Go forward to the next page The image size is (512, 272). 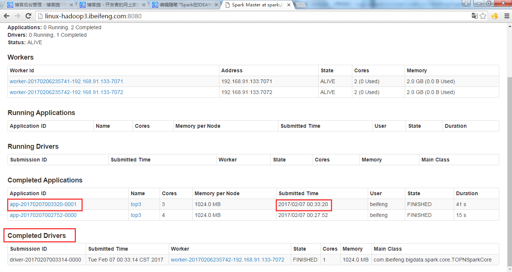click(17, 16)
